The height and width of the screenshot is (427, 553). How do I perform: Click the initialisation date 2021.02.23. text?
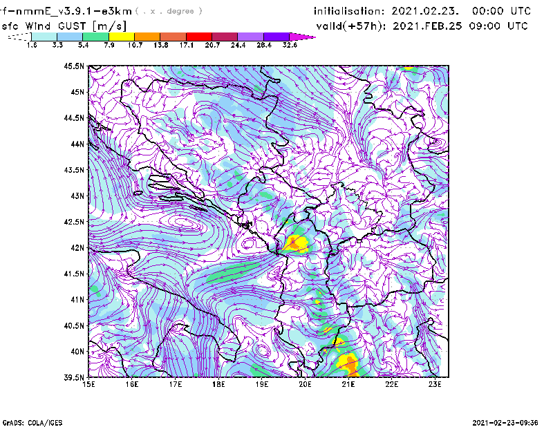425,11
